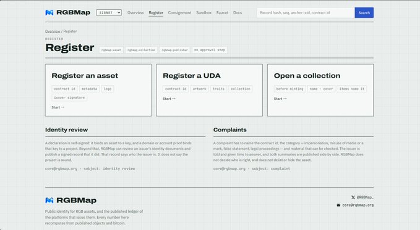Open the Open a collection card heading

pos(307,76)
